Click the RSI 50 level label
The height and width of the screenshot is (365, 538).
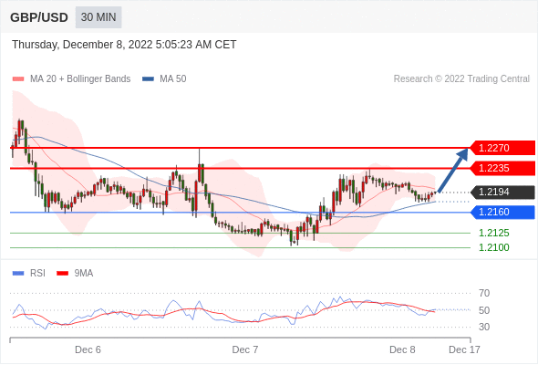484,310
